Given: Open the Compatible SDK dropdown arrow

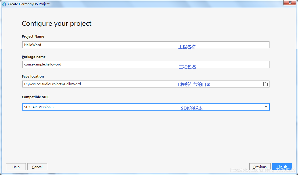Looking at the screenshot, I should 266,107.
